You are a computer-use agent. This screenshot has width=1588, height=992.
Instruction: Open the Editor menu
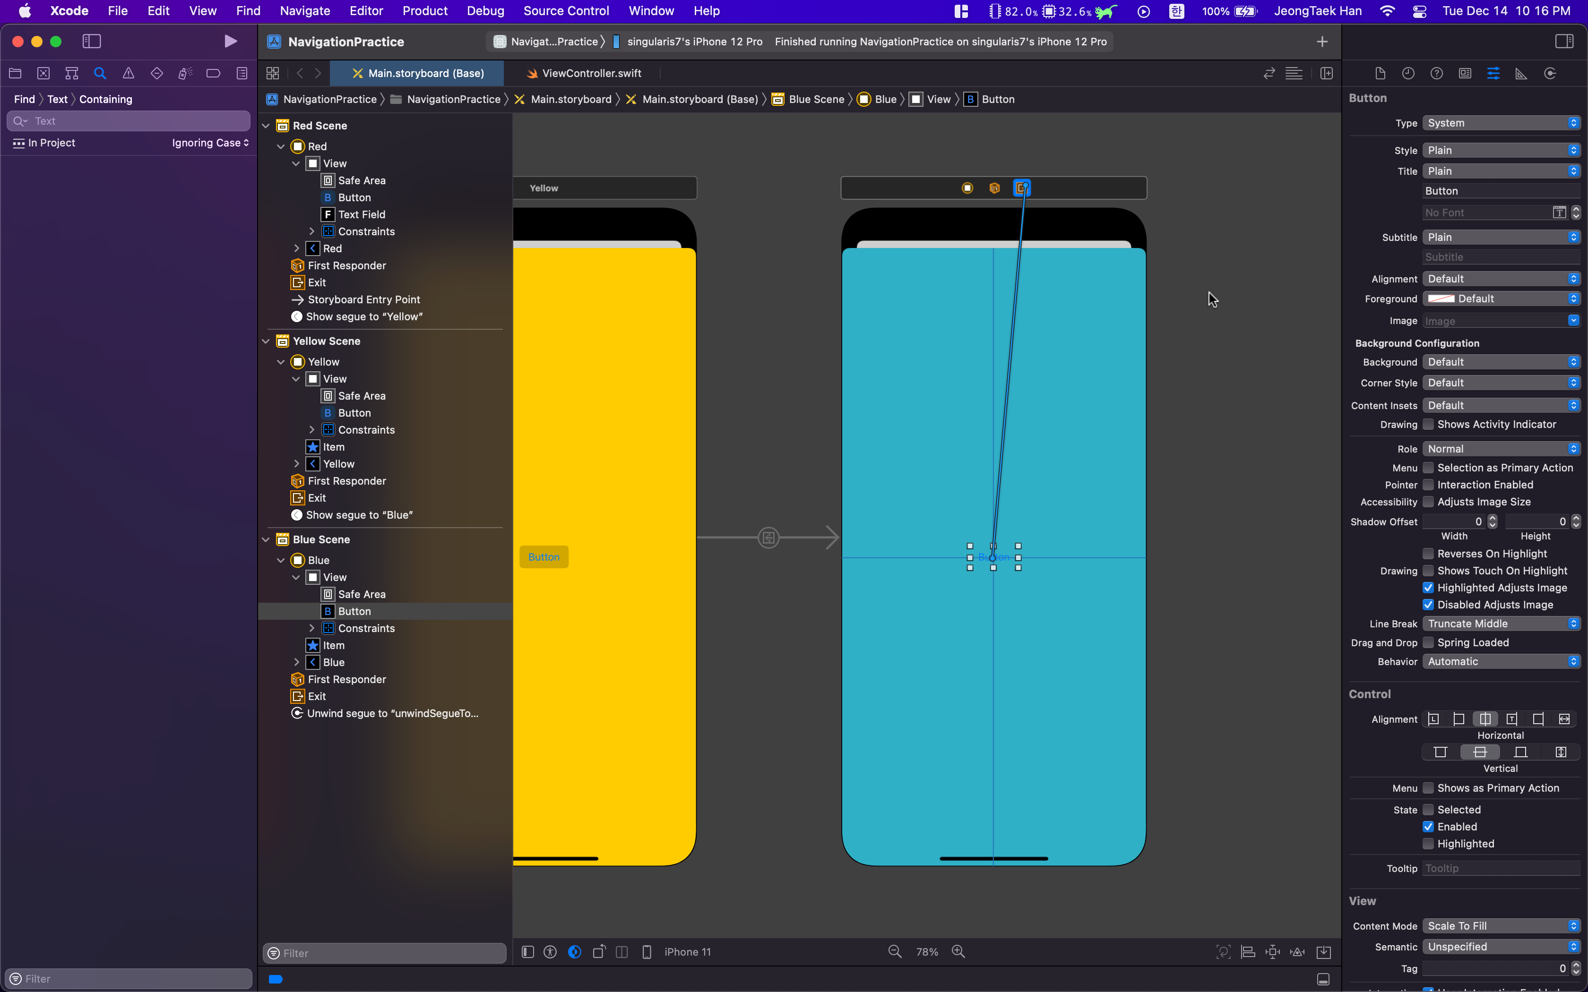click(x=365, y=10)
